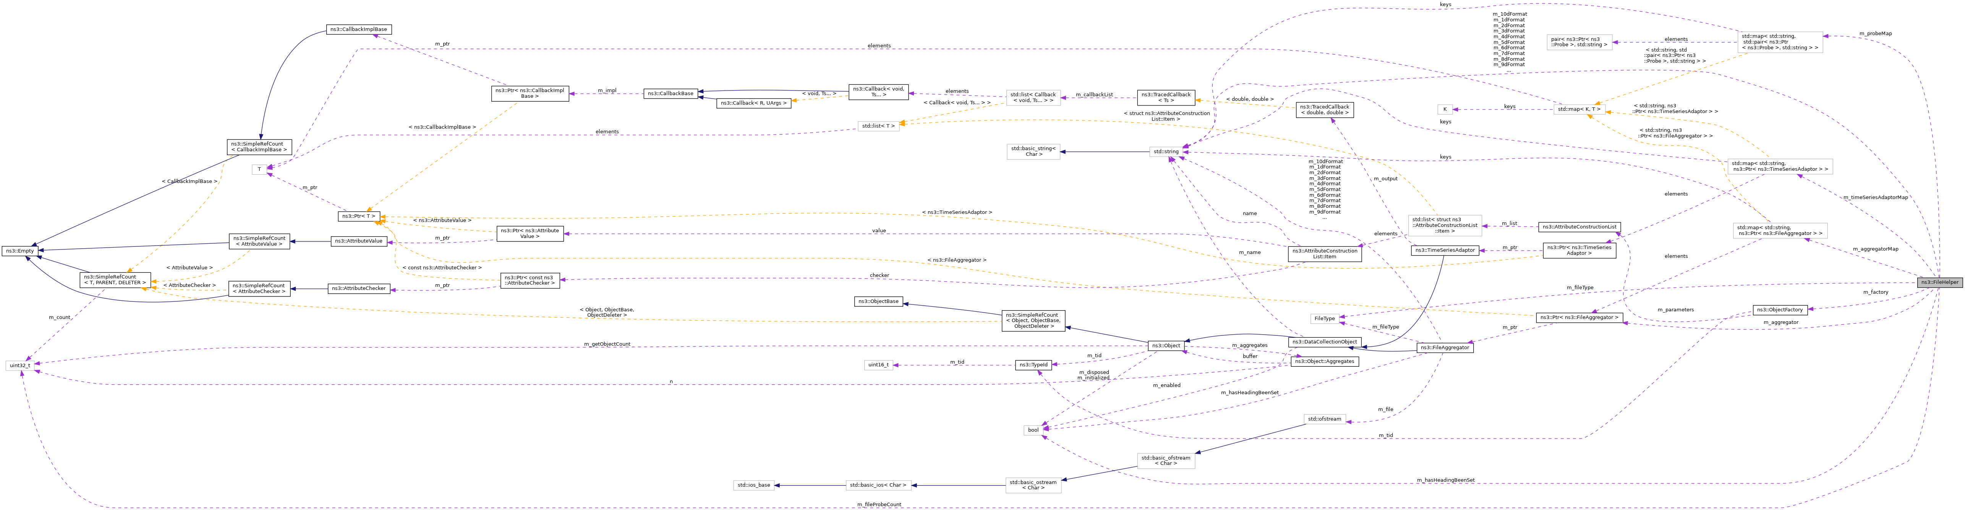The width and height of the screenshot is (1965, 510).
Task: Open the ns3::AttributeChecker node
Action: tap(358, 288)
